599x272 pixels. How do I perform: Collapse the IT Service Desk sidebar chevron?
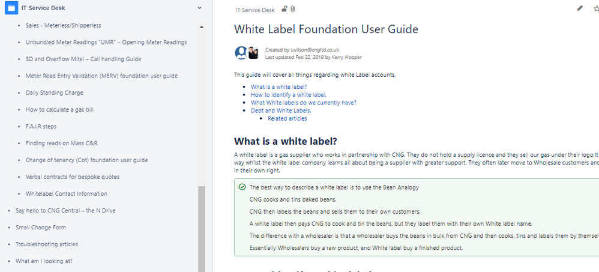click(199, 8)
